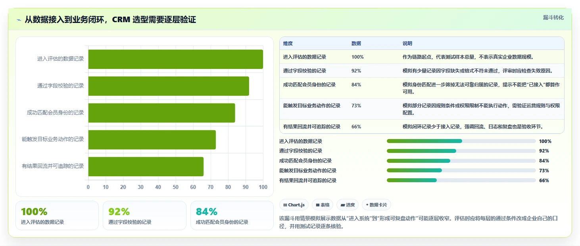Click table cell 成功匹配会员身份的记录
The image size is (580, 246).
[309, 85]
